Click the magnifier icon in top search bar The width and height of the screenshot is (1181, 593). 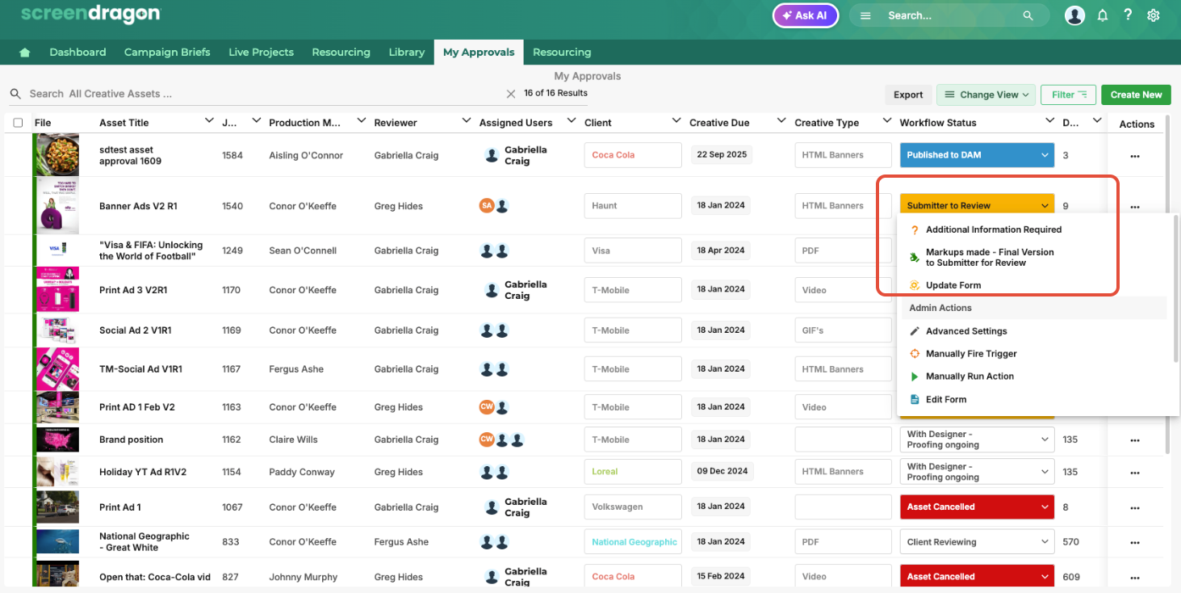click(1028, 15)
